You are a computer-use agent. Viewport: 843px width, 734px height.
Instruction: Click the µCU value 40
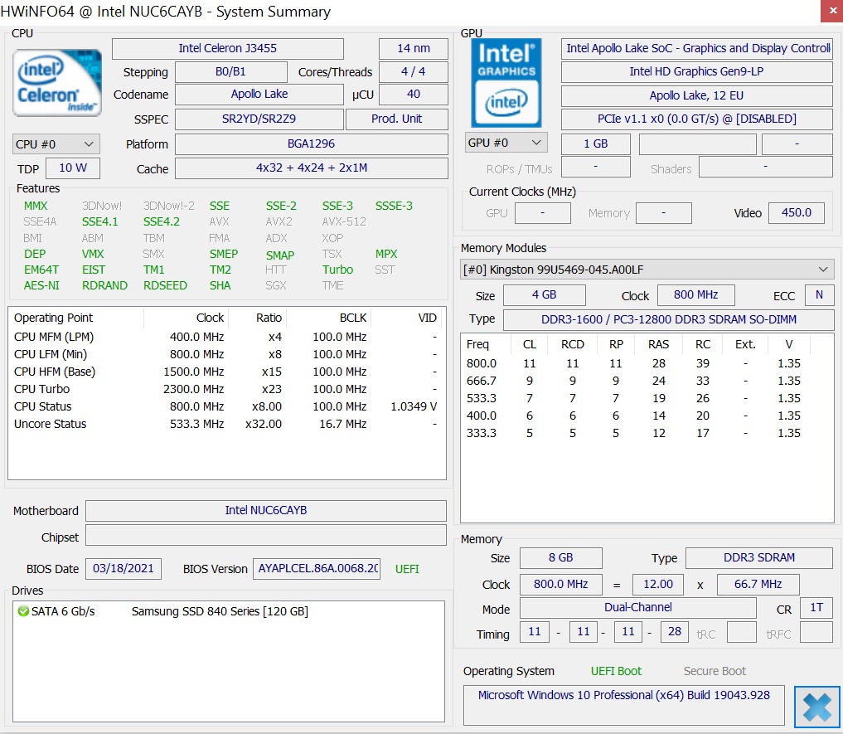(414, 95)
